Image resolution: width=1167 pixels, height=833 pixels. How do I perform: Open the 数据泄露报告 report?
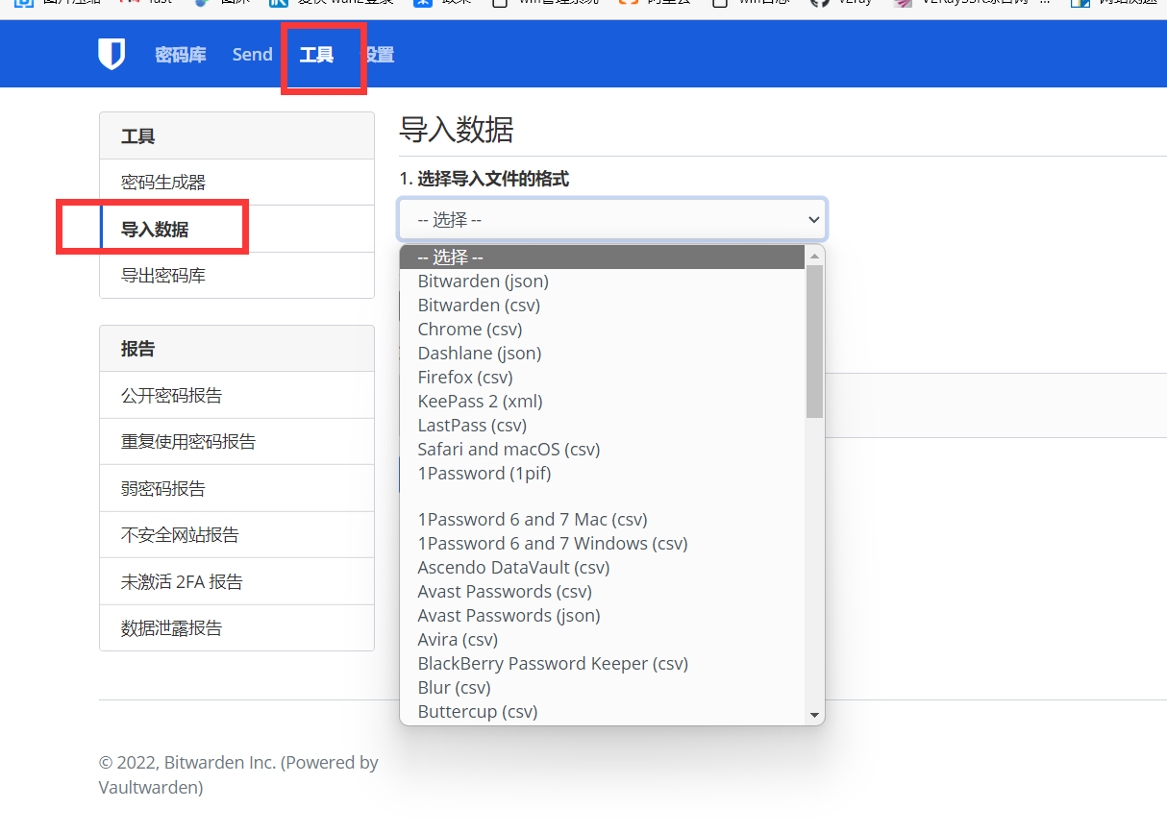point(236,627)
